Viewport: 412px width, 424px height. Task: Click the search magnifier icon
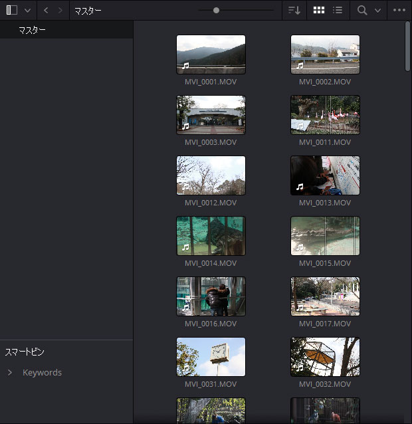click(x=362, y=11)
